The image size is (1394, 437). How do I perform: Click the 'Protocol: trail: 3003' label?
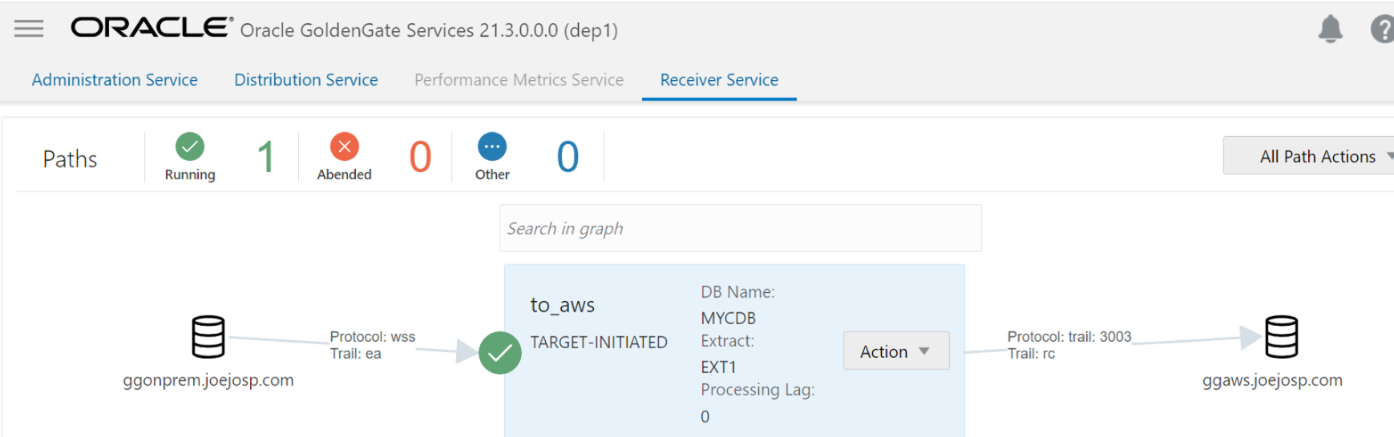pyautogui.click(x=1069, y=337)
